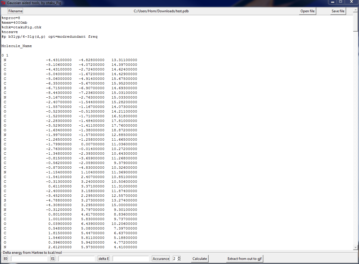Viewport: 359px width, 264px height.
Task: Click the Accurance button
Action: point(161,258)
